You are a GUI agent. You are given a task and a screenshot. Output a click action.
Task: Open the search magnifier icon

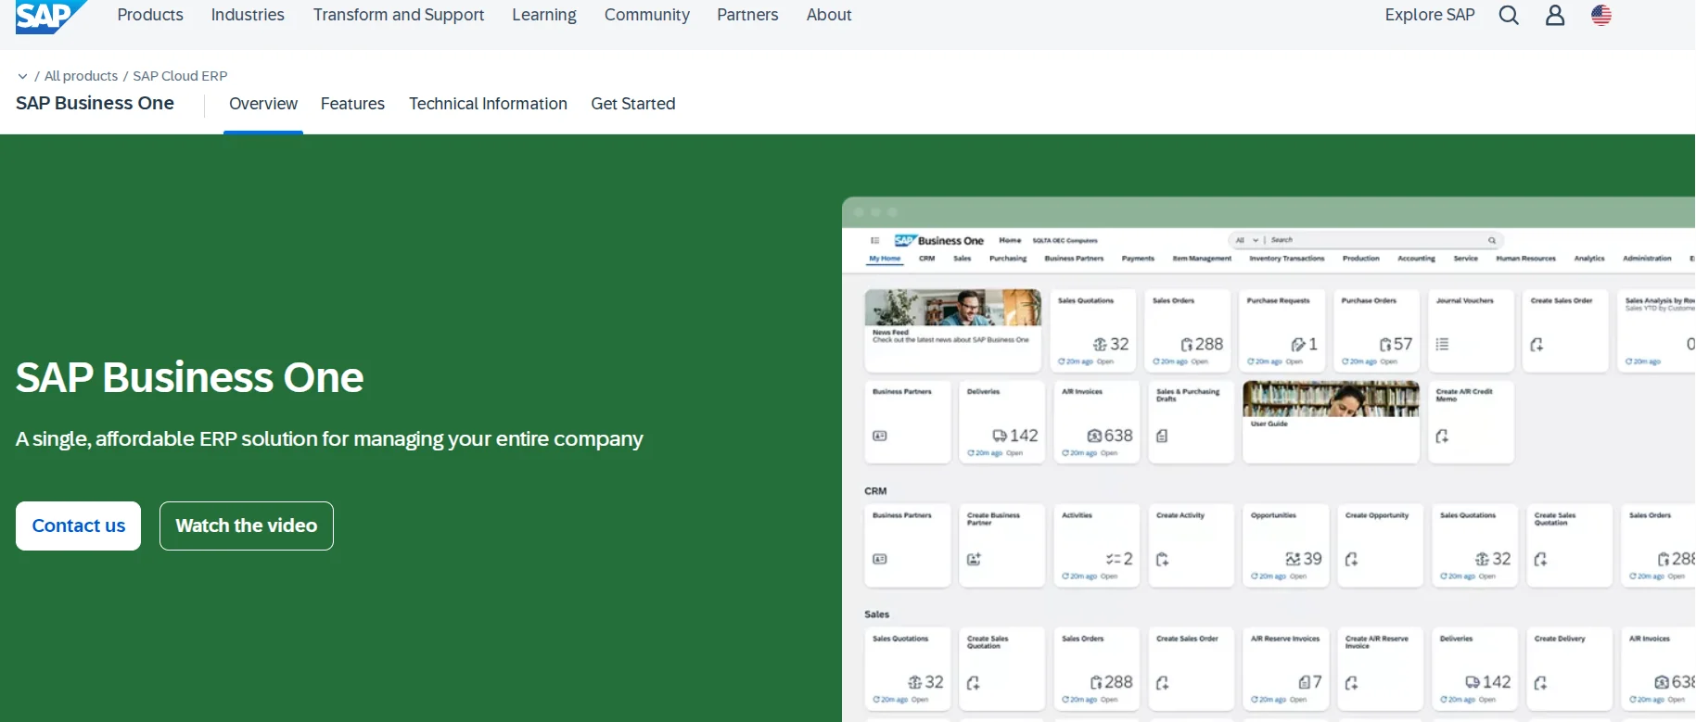pos(1509,16)
